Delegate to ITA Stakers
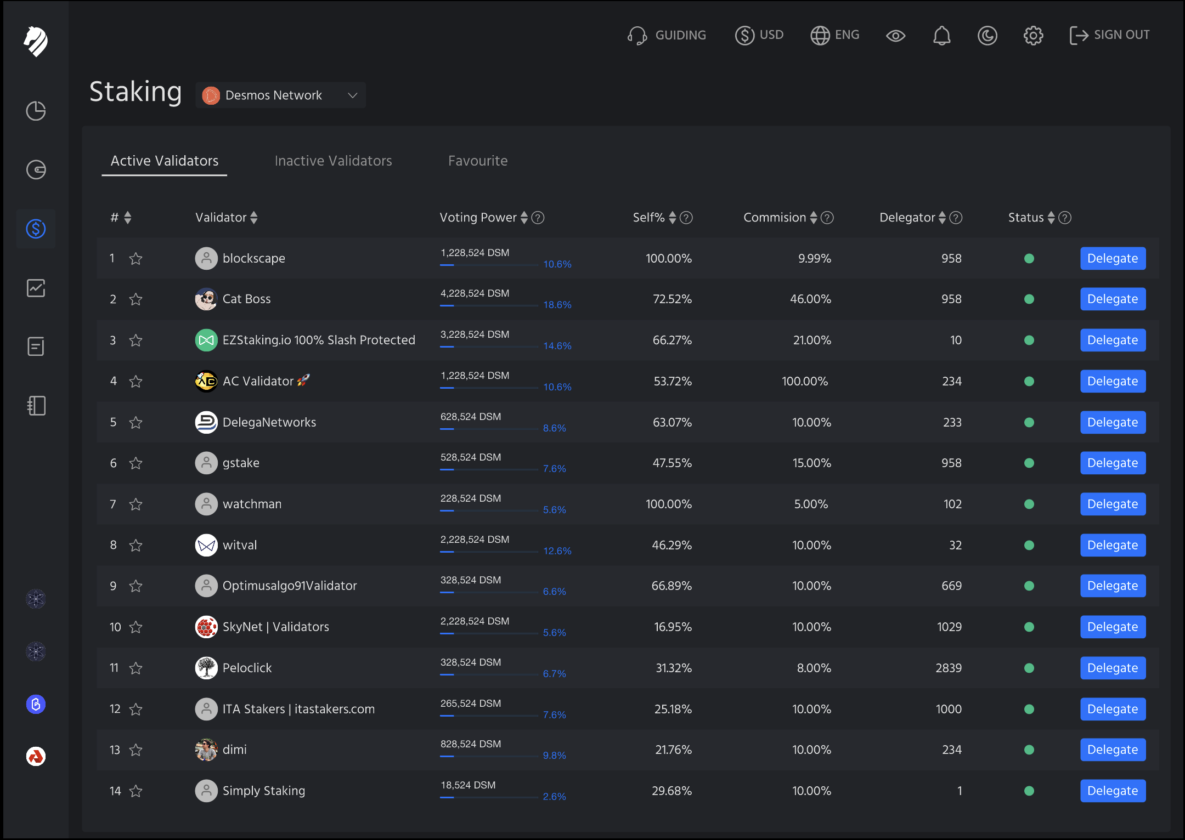 pyautogui.click(x=1113, y=709)
